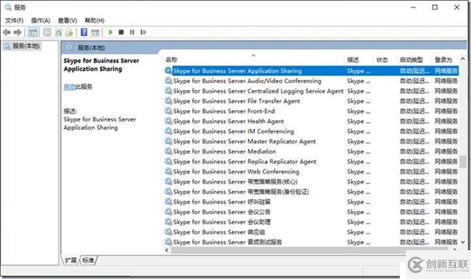This screenshot has width=471, height=279.
Task: Click the 启动 link to start service
Action: click(69, 87)
